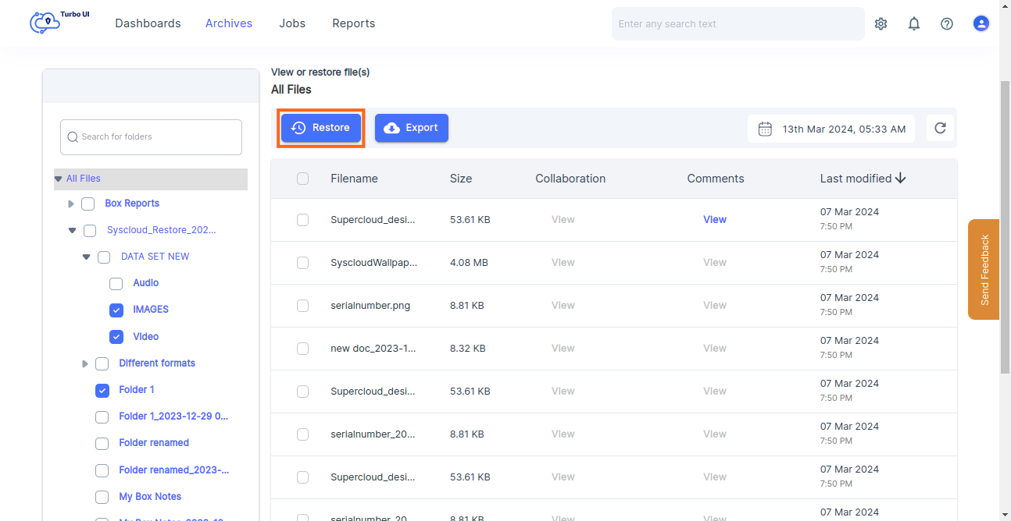Viewport: 1011px width, 521px height.
Task: Expand the Different formats folder
Action: (85, 363)
